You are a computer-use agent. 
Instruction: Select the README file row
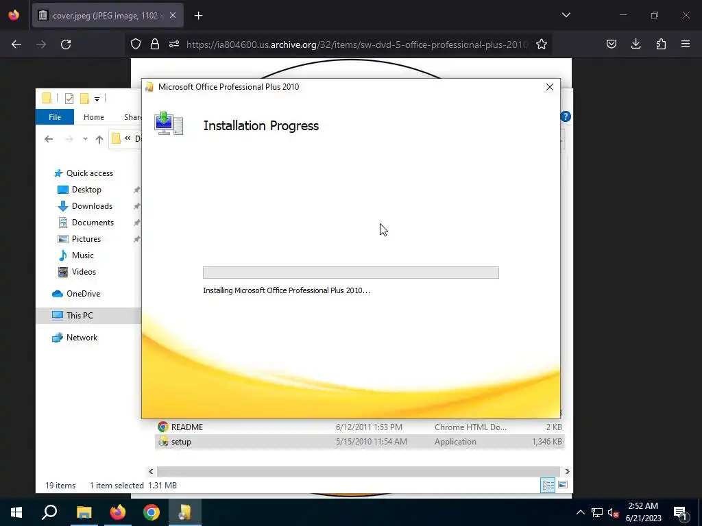[x=359, y=427]
